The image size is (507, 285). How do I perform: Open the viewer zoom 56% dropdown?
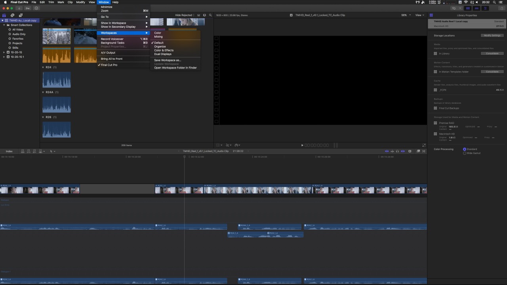pyautogui.click(x=405, y=15)
